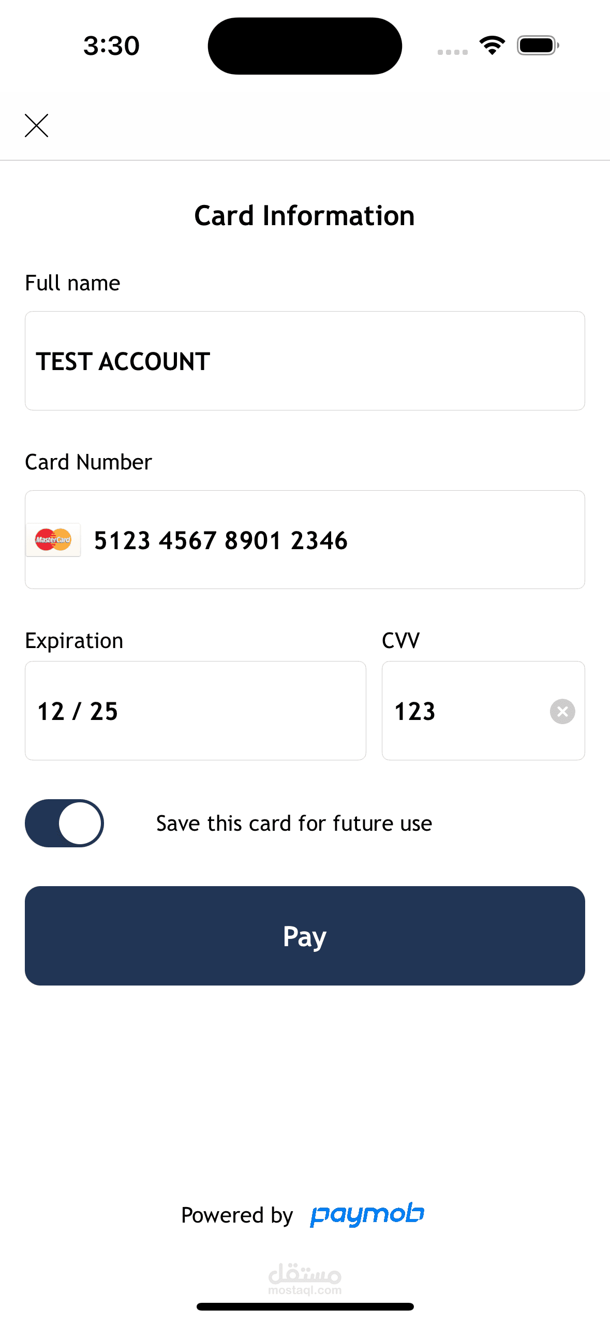Tap the paymob logo
This screenshot has height=1323, width=610.
coord(367,1214)
